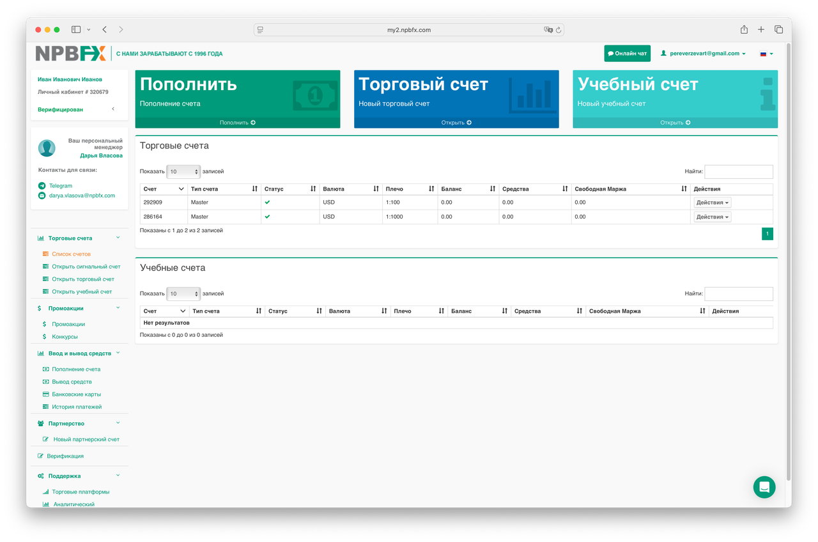Click the list icon beside Список счетов
Screen dimensions: 818x542
(x=45, y=254)
